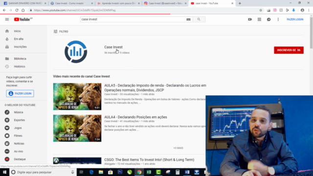Click the AULA5 lion video thumbnail
This screenshot has width=313, height=176.
77,97
